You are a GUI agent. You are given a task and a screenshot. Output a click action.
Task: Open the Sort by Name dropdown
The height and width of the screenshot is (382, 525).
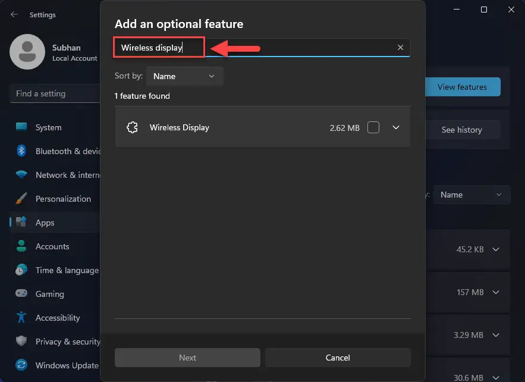click(184, 76)
